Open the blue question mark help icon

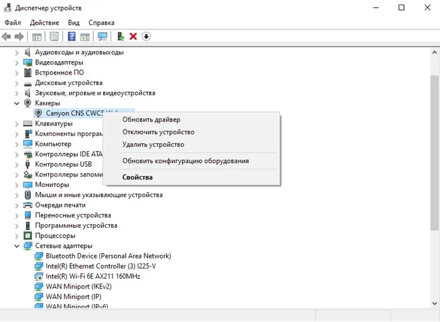[72, 36]
